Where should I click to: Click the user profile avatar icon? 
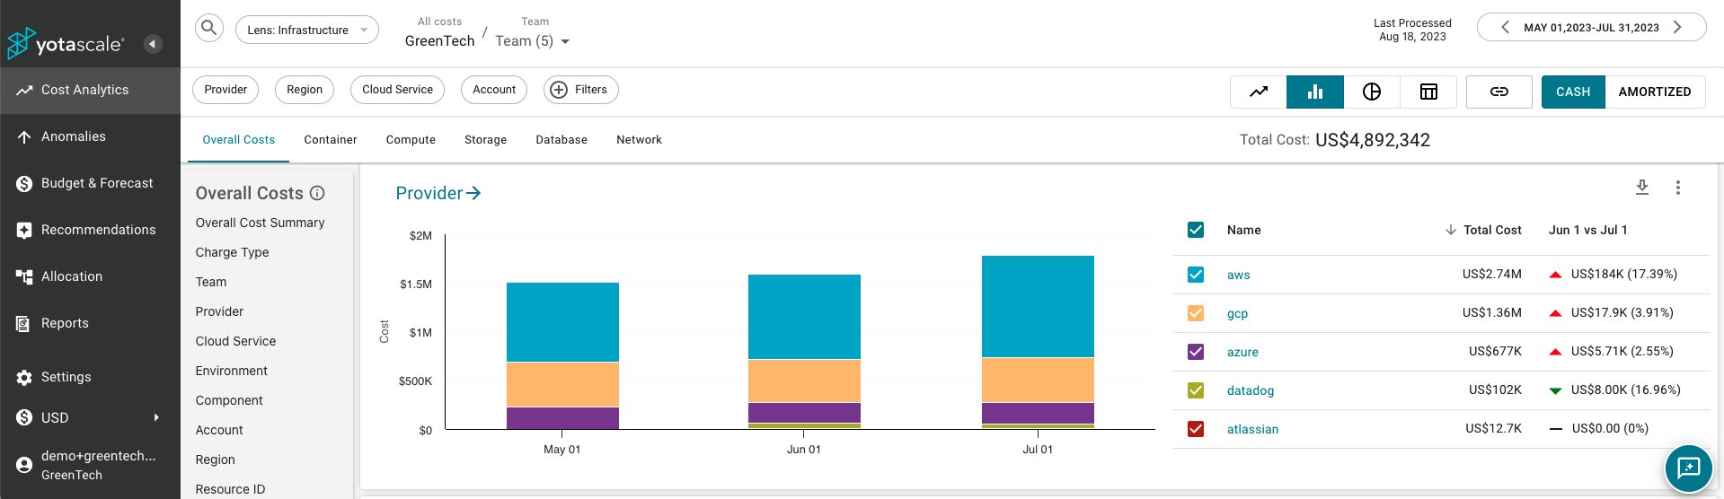point(24,465)
